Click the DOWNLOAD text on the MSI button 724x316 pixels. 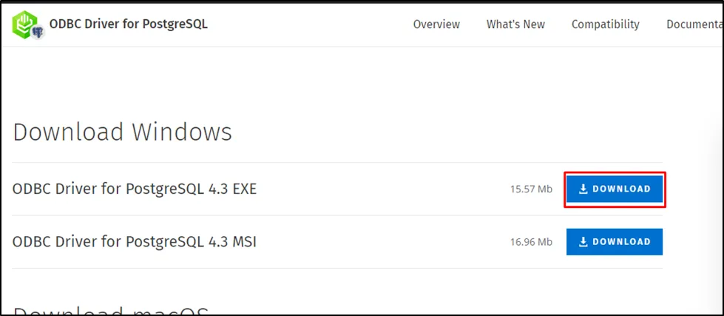tap(621, 241)
